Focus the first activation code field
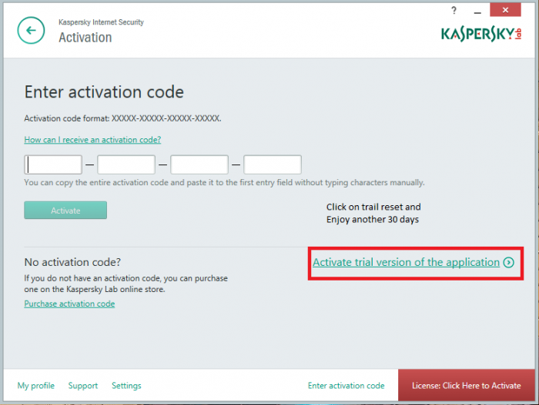The height and width of the screenshot is (405, 539). point(53,164)
